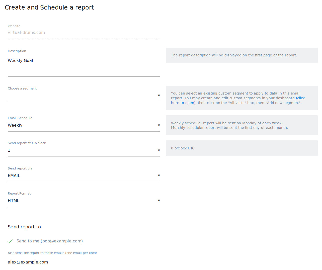
Task: Open the Choose a segment dropdown
Action: [84, 96]
